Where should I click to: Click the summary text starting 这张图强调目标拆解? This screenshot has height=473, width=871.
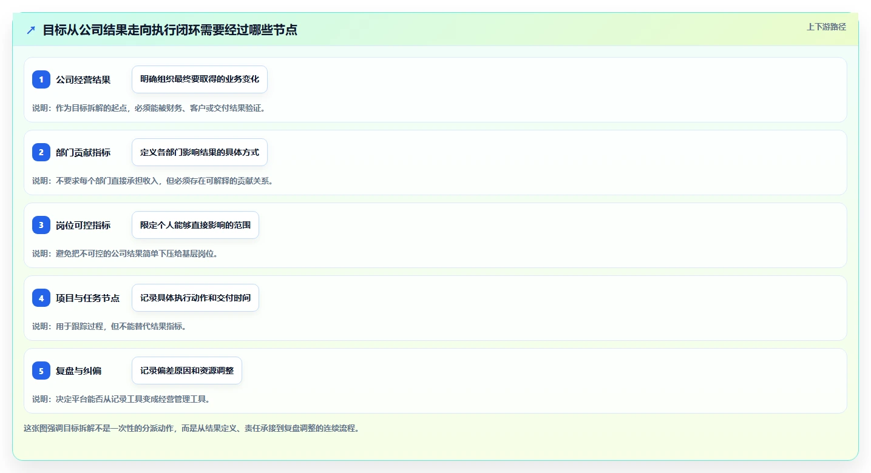pyautogui.click(x=192, y=428)
